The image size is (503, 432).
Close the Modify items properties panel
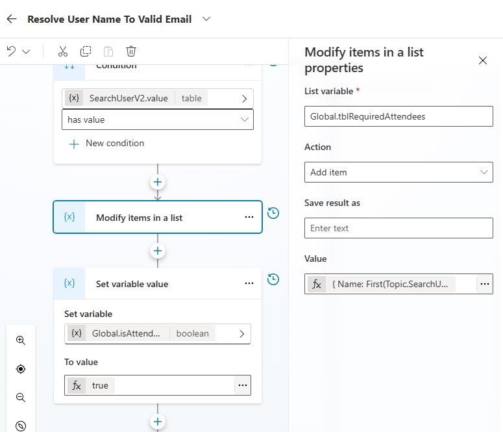coord(483,60)
